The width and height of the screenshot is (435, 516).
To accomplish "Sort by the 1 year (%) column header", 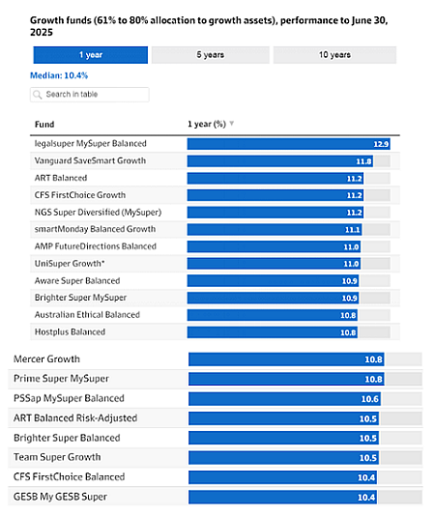I will 207,124.
